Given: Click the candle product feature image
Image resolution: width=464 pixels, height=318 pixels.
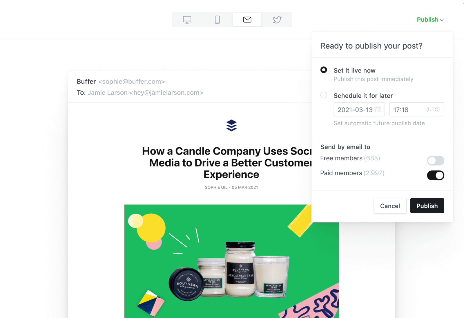Looking at the screenshot, I should pos(231,261).
